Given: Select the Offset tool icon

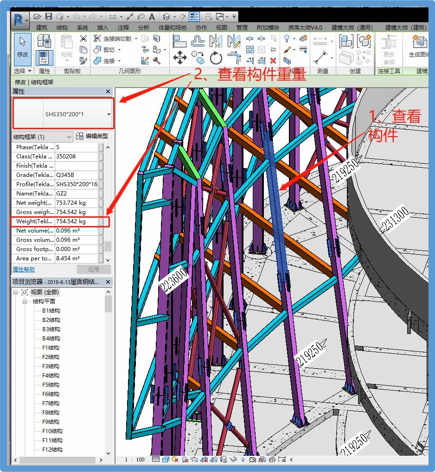Looking at the screenshot, I should click(198, 41).
